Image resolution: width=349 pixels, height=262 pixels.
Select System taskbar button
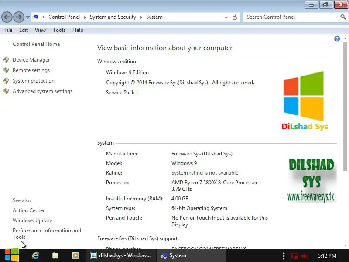tap(192, 255)
